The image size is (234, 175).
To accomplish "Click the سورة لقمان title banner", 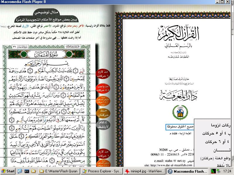I will 47,54.
